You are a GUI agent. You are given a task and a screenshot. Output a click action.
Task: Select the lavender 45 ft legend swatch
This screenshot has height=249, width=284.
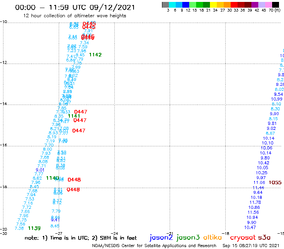coord(261,5)
